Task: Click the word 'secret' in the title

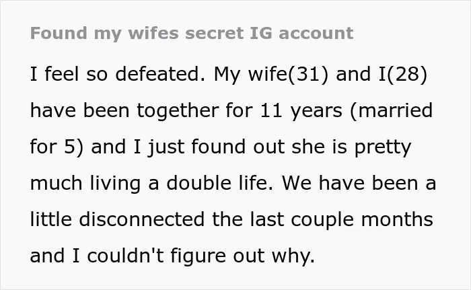Action: [215, 33]
